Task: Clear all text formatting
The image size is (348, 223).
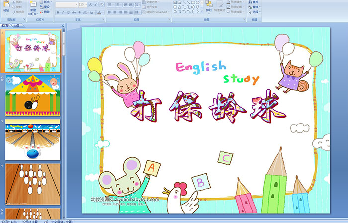Action: click(101, 4)
